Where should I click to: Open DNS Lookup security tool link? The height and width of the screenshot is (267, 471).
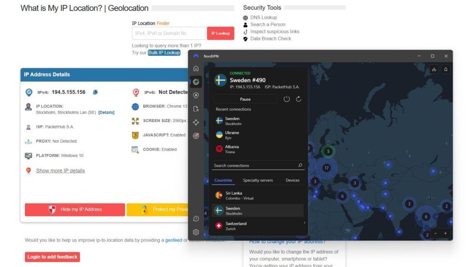[x=264, y=17]
